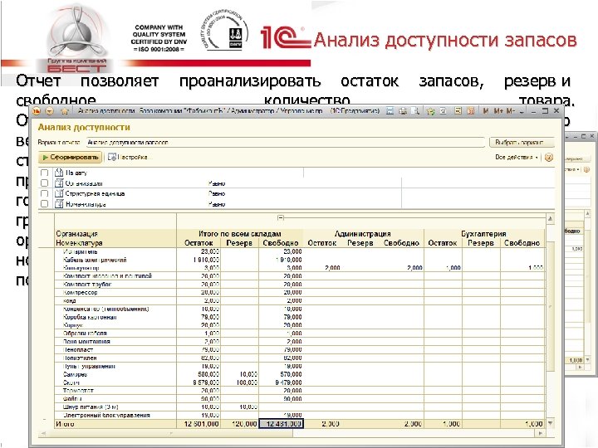Image resolution: width=598 pixels, height=448 pixels.
Task: Open the 1C main menu dropdown arrow icon
Action: point(50,111)
